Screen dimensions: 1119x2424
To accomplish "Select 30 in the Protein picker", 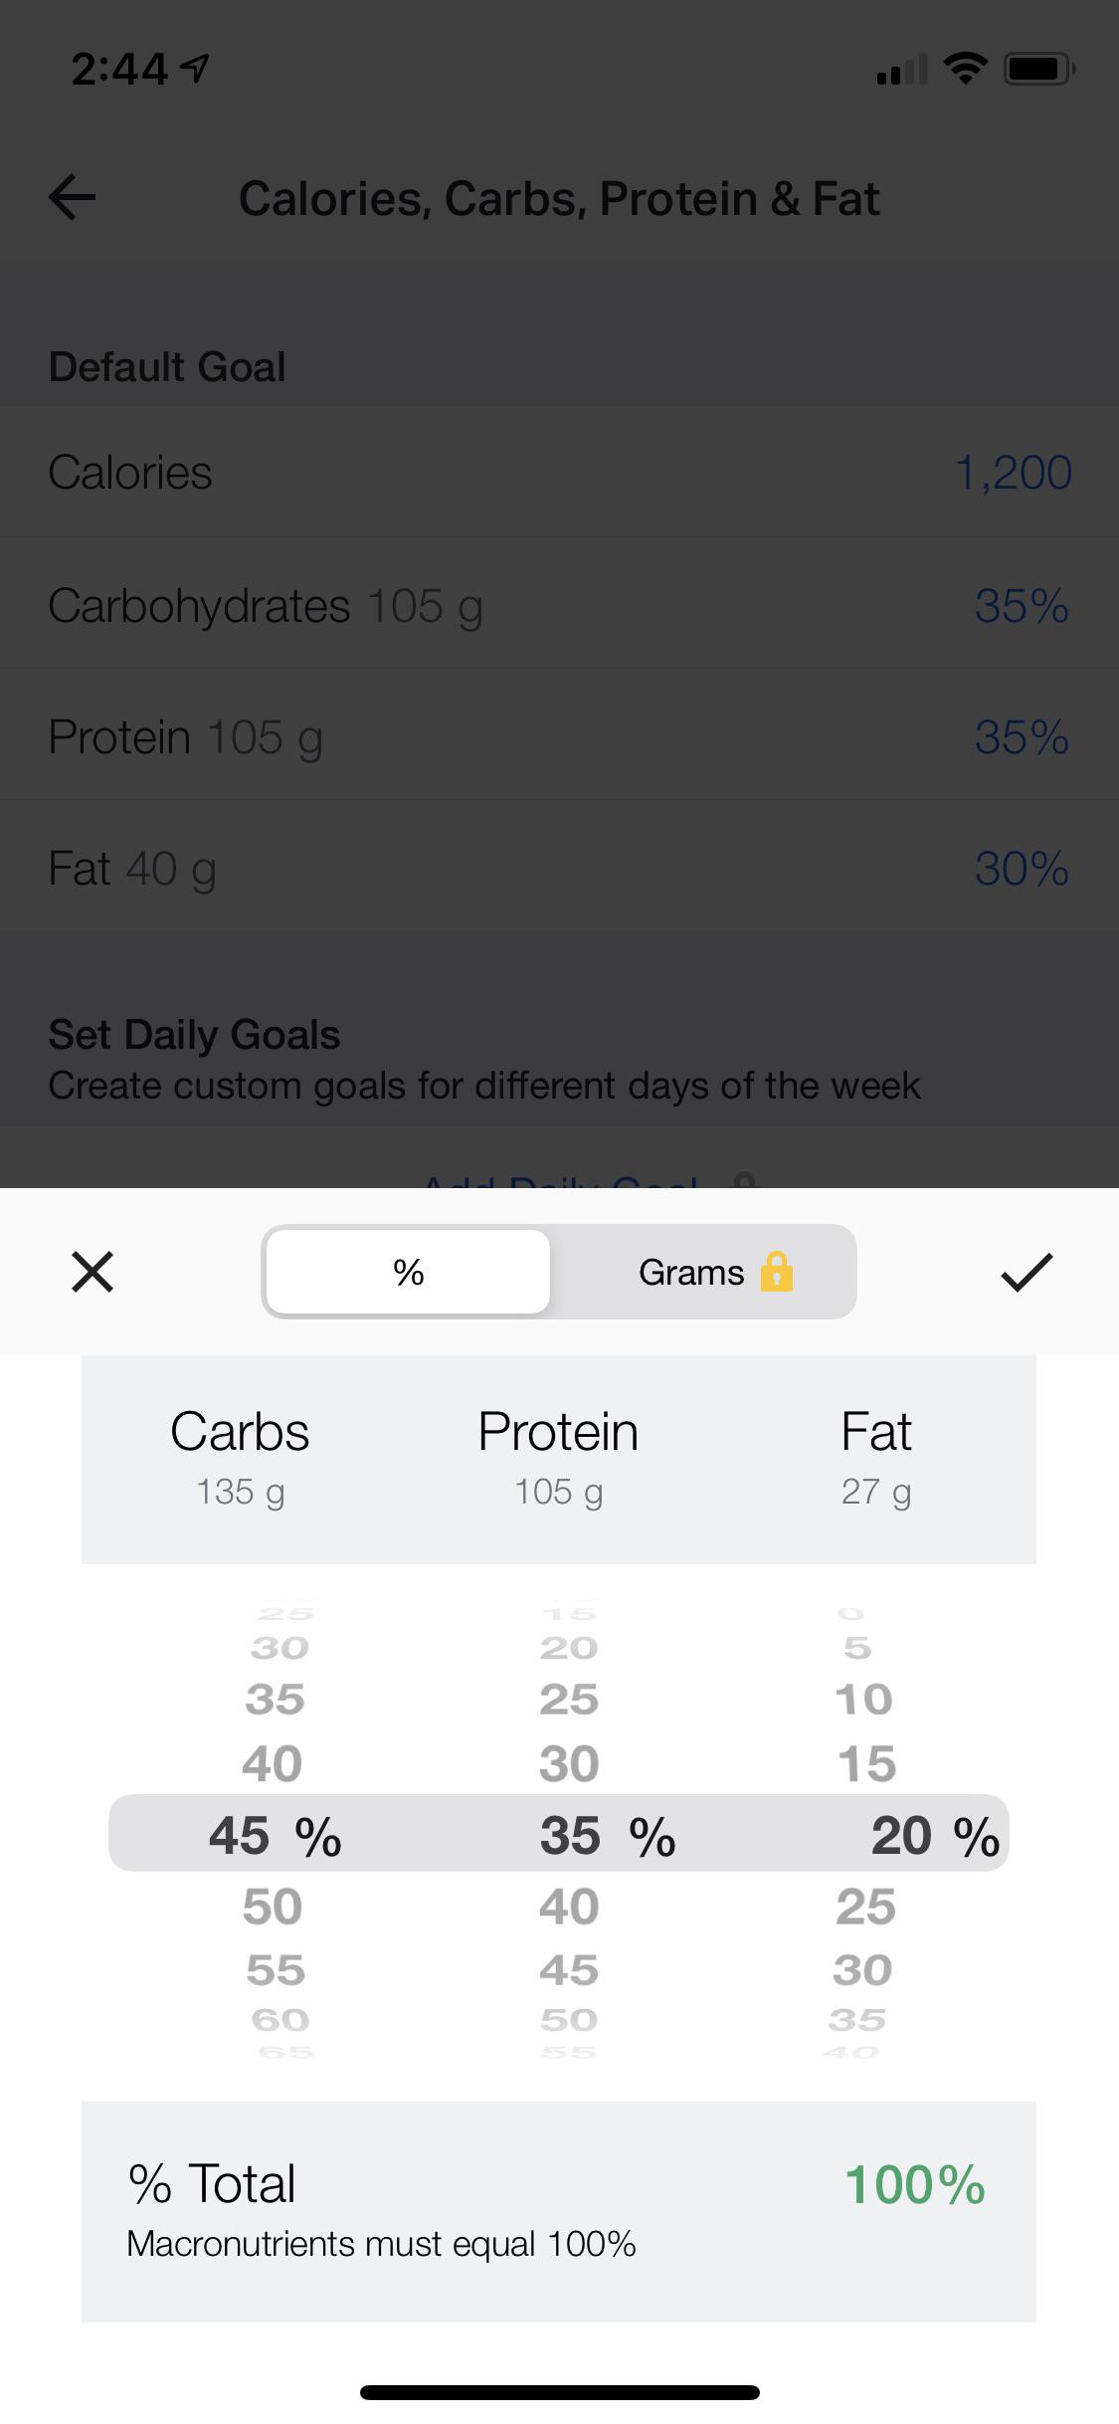I will tap(569, 1764).
